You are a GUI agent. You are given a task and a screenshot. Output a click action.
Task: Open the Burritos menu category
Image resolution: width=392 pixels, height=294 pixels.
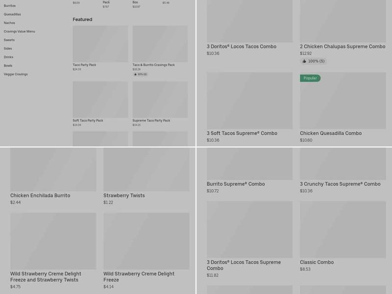pyautogui.click(x=10, y=6)
